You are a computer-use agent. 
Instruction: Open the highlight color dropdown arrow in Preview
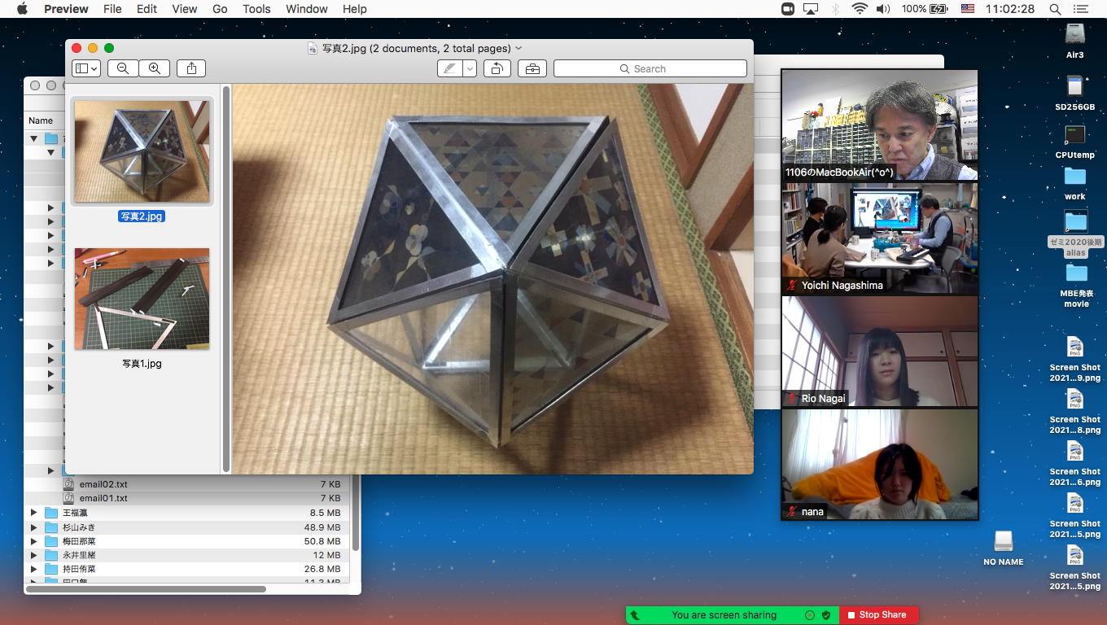(x=470, y=69)
